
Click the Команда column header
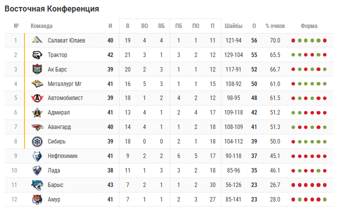point(41,26)
